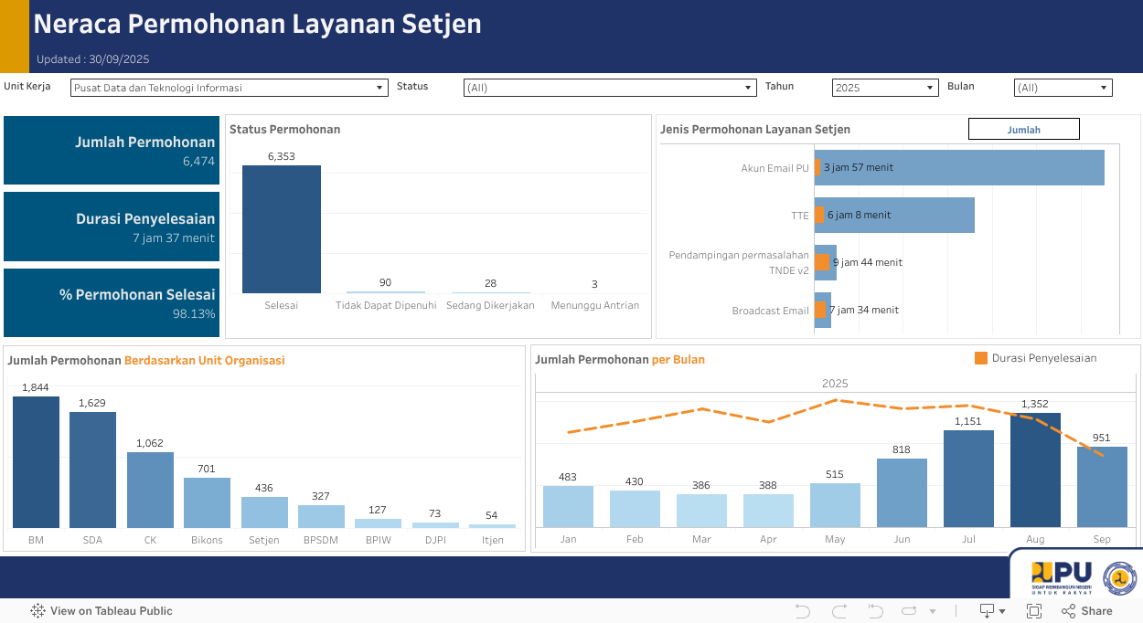The image size is (1143, 623).
Task: Click the Jumlah button in Jenis Permohonan panel
Action: click(x=1023, y=130)
